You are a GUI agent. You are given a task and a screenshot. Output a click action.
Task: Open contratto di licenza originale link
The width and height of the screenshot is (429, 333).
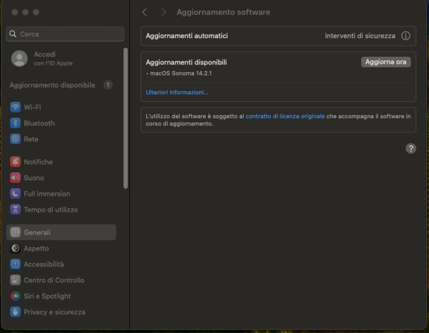point(285,116)
